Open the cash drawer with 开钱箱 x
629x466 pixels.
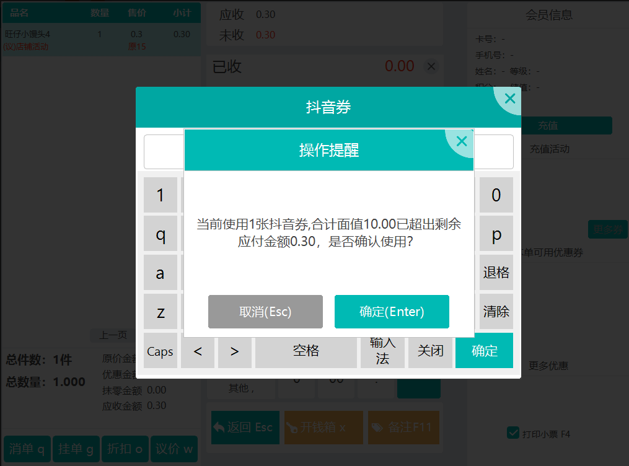coord(323,428)
